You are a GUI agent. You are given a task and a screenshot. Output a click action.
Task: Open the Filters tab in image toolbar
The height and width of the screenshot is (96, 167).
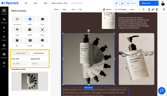56,9
